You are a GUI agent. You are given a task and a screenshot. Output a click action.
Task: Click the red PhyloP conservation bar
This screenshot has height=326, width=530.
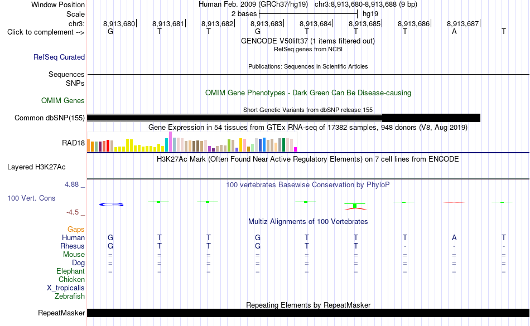pos(454,202)
